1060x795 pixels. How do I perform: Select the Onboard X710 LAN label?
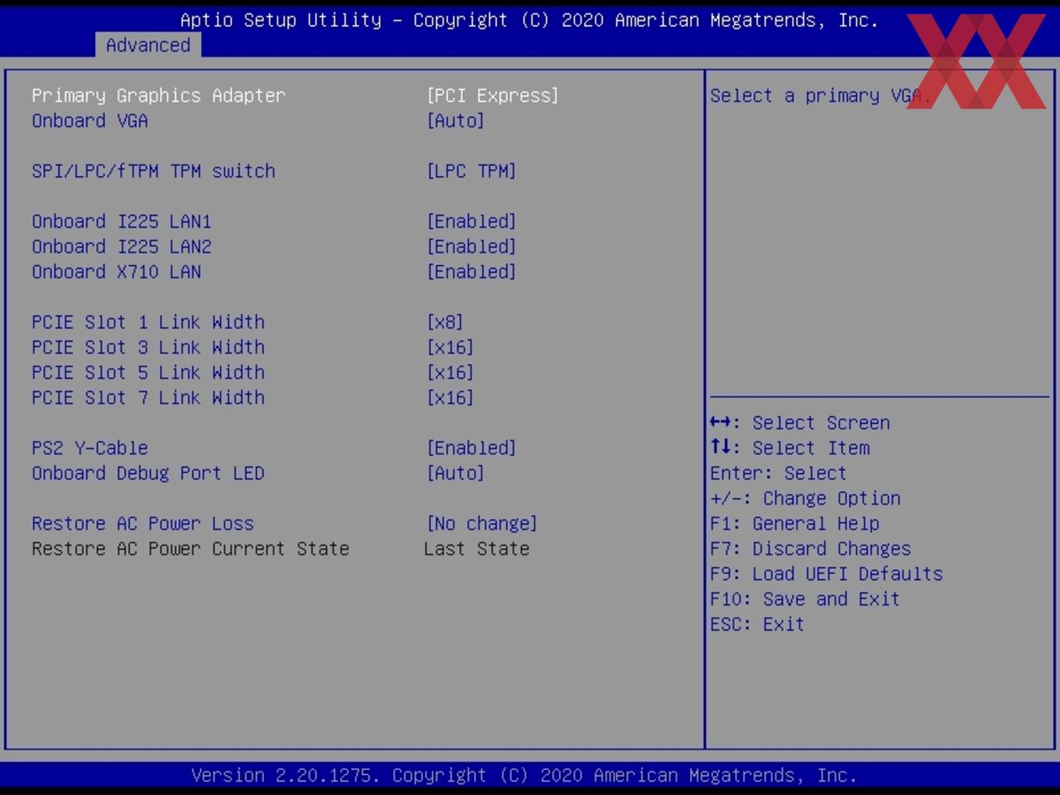[116, 271]
